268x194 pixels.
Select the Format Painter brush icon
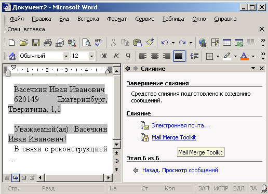tap(150, 43)
